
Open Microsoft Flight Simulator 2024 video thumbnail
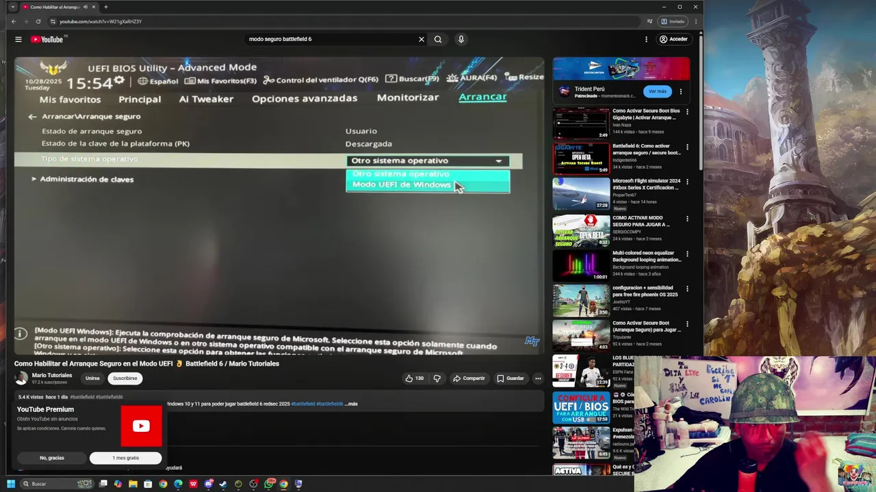pos(581,193)
